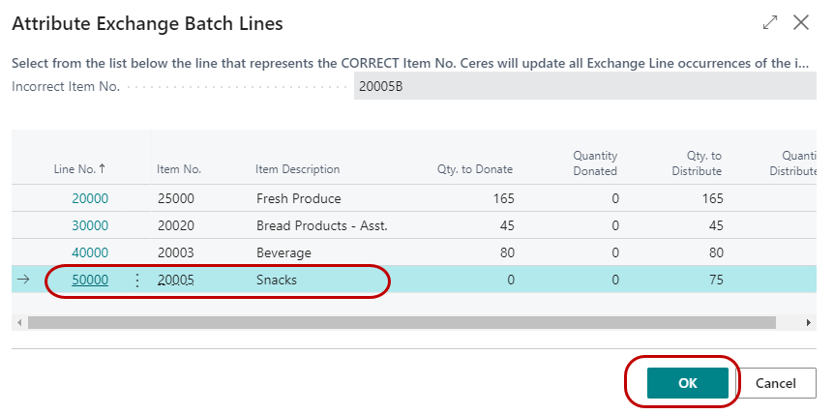Click the expand dialog to full screen icon

(770, 22)
